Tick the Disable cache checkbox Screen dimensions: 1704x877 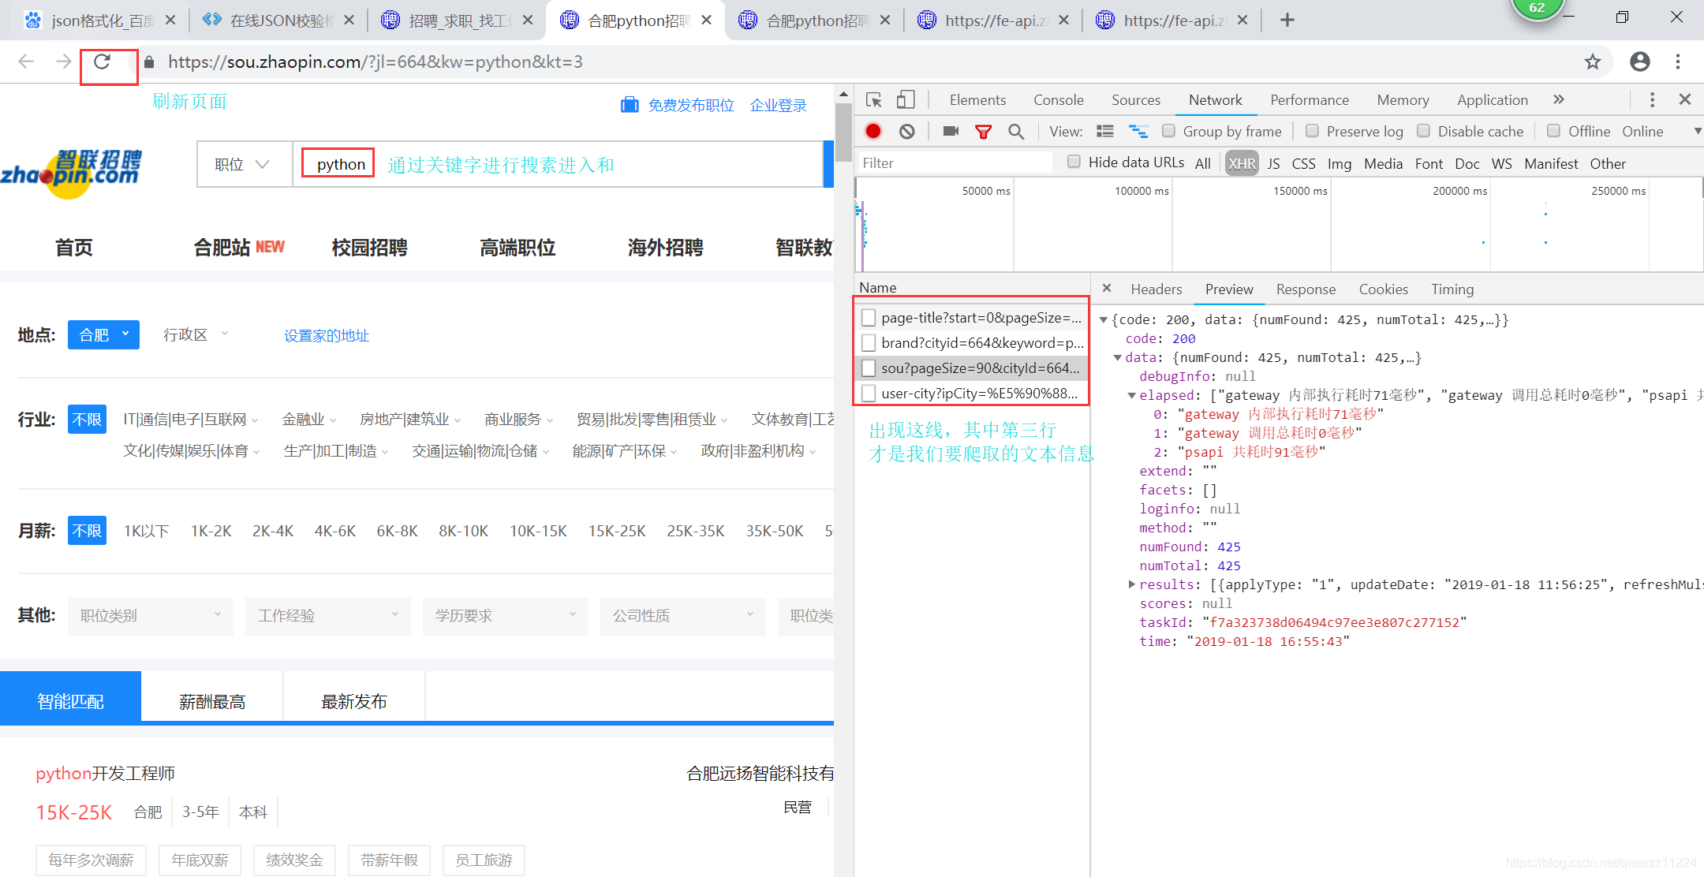[1423, 131]
